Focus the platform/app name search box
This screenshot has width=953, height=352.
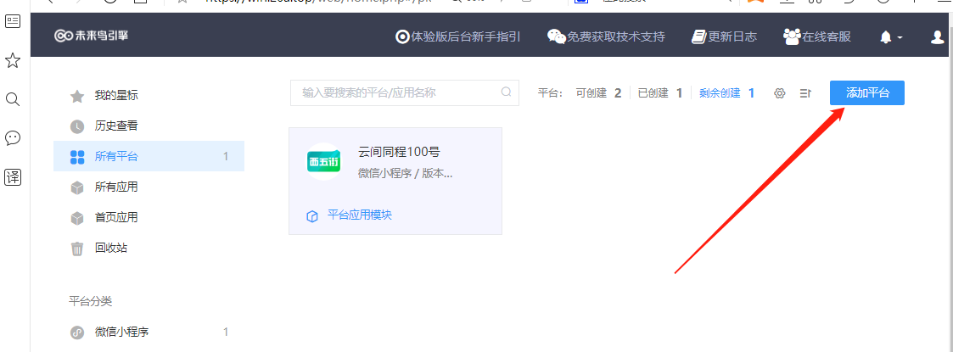(405, 93)
